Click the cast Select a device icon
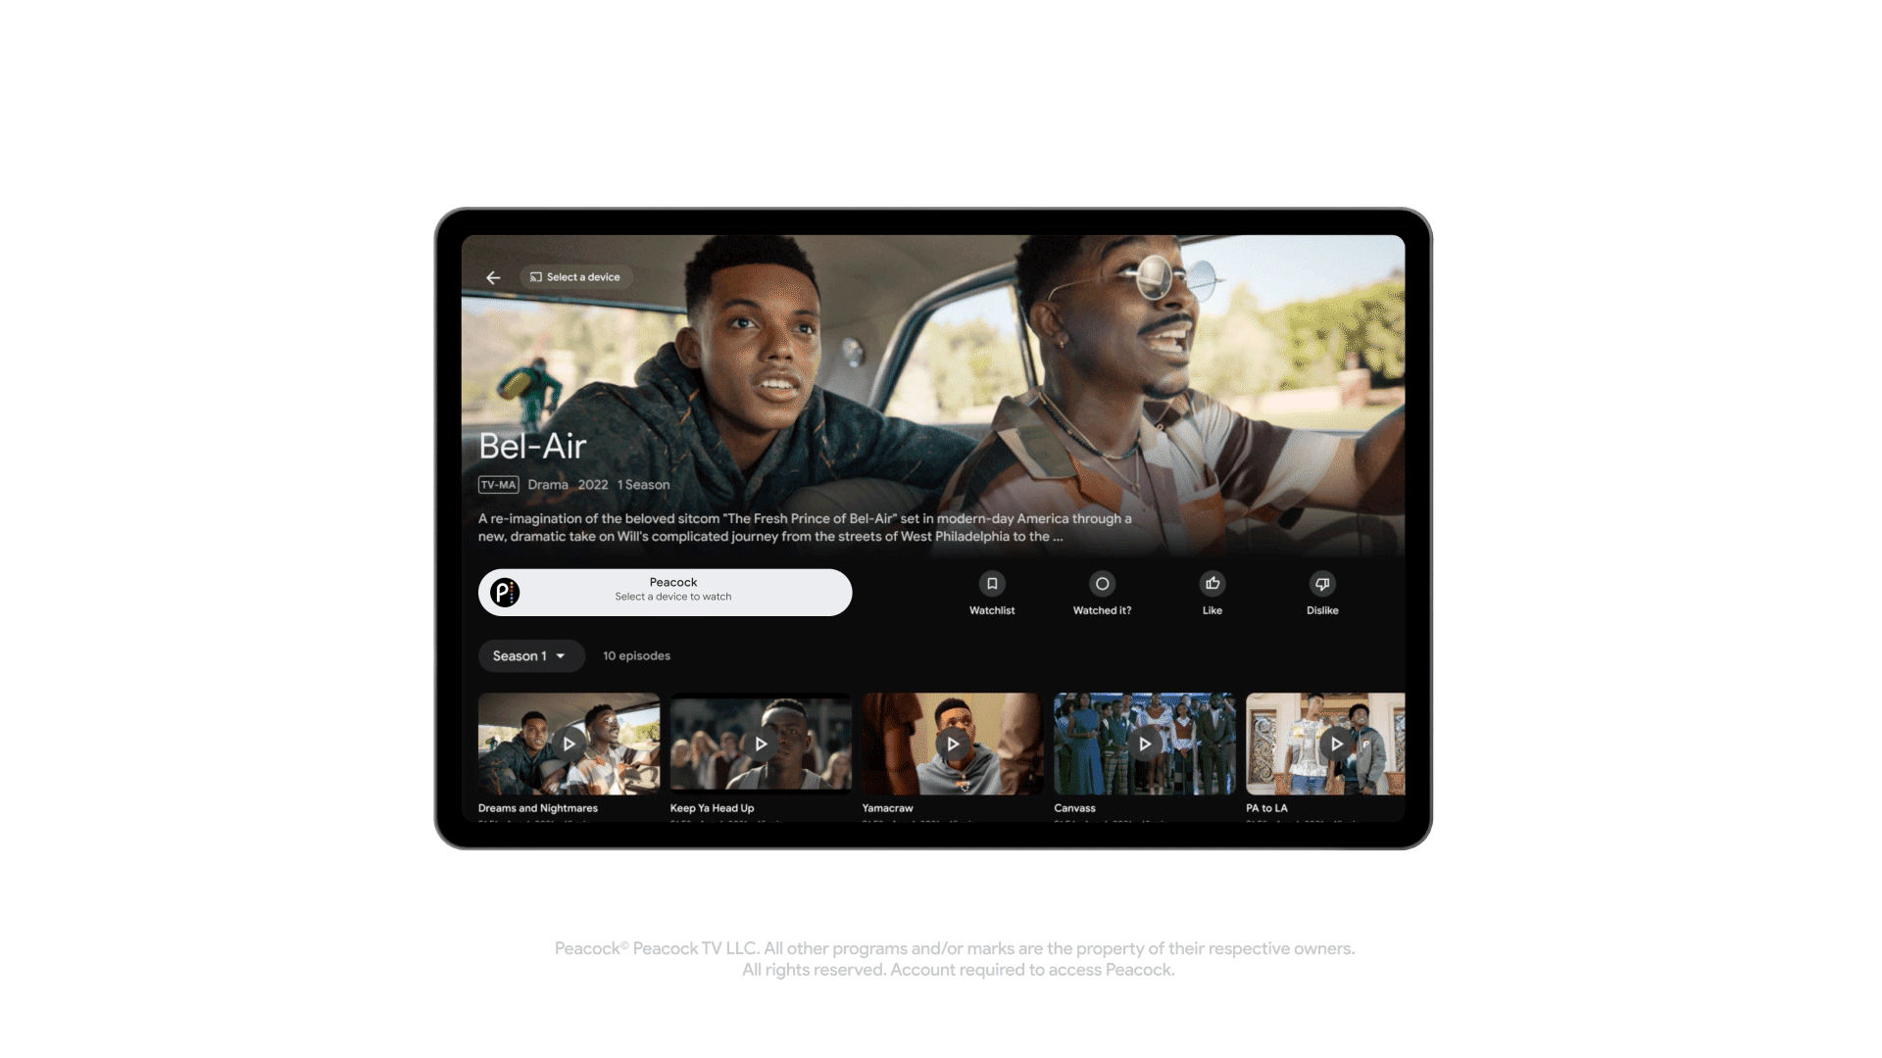The height and width of the screenshot is (1058, 1882). pos(572,276)
